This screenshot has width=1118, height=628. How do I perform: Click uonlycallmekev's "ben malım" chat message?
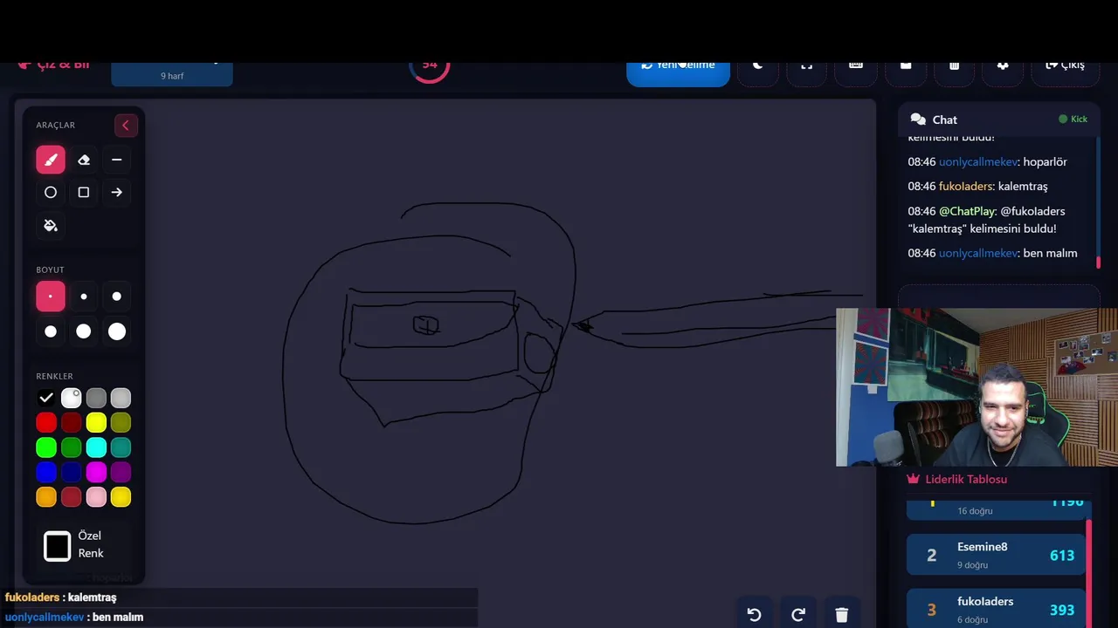992,253
